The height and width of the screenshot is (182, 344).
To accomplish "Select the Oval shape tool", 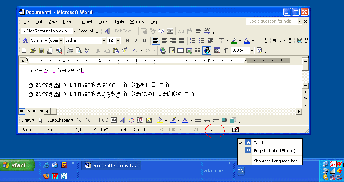I will tap(105, 120).
